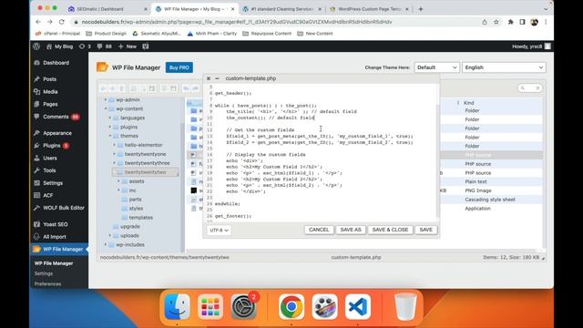This screenshot has height=328, width=583.
Task: Close the custom-template.php editor with the X
Action: click(x=209, y=78)
